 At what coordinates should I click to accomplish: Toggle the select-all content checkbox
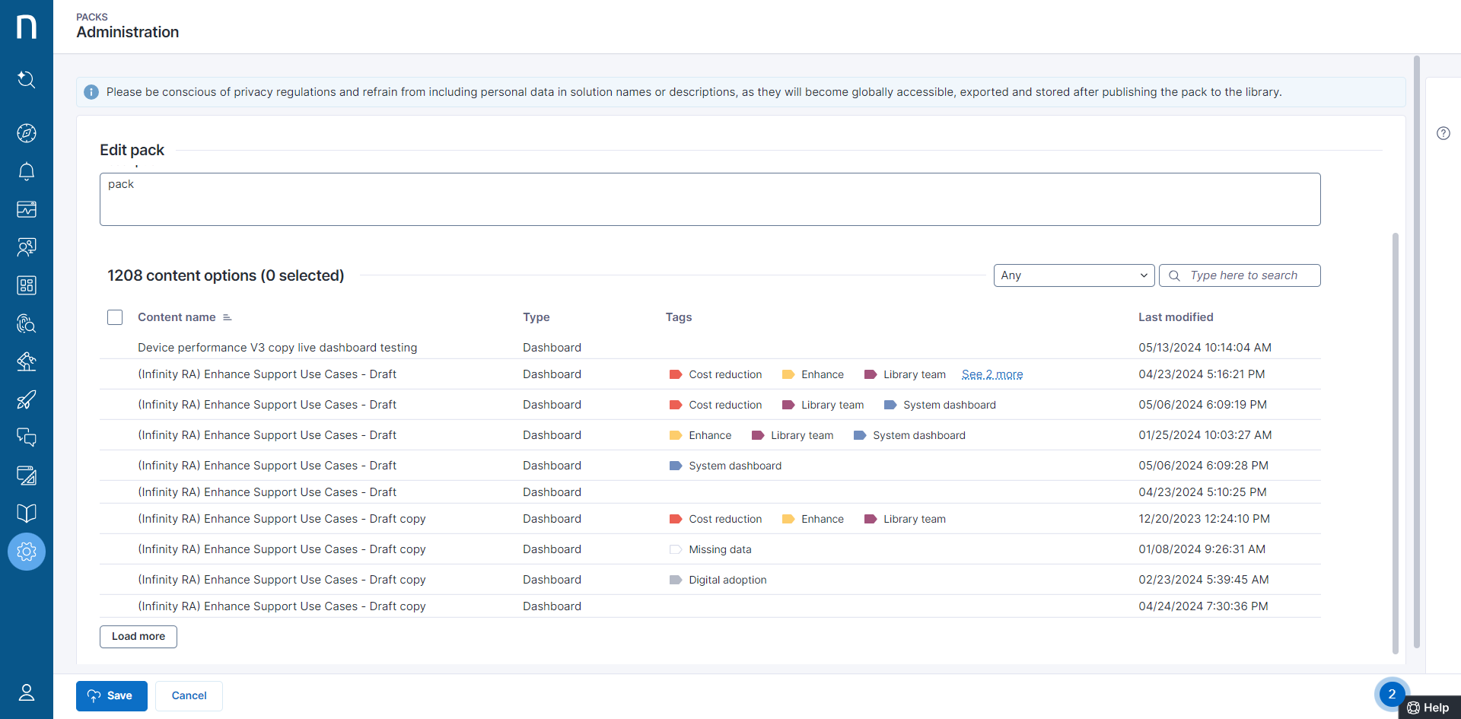click(115, 317)
